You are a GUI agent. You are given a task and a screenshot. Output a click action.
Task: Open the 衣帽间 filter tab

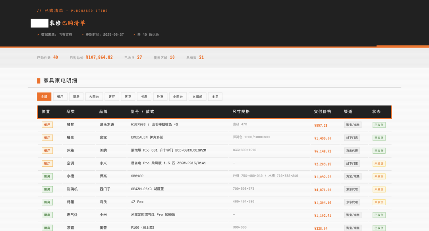coord(197,97)
